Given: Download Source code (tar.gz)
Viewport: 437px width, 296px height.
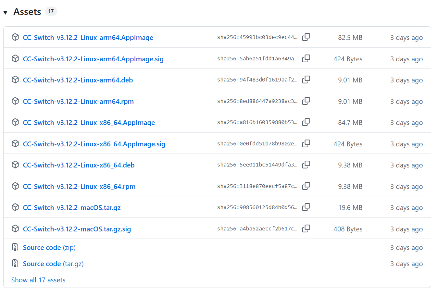Looking at the screenshot, I should [x=53, y=264].
